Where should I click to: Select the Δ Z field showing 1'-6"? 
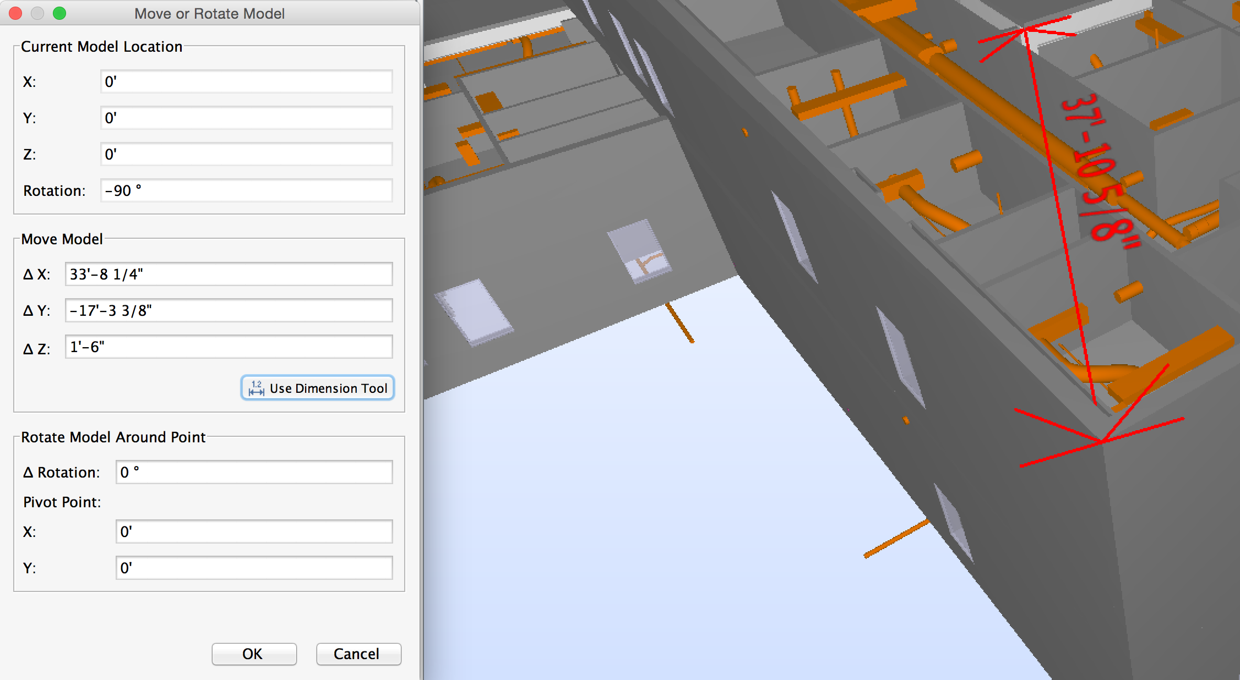point(228,347)
